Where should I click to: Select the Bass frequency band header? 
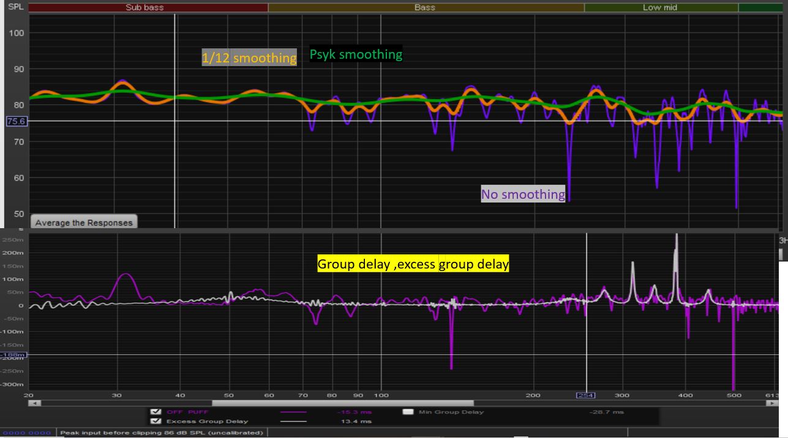[x=425, y=7]
